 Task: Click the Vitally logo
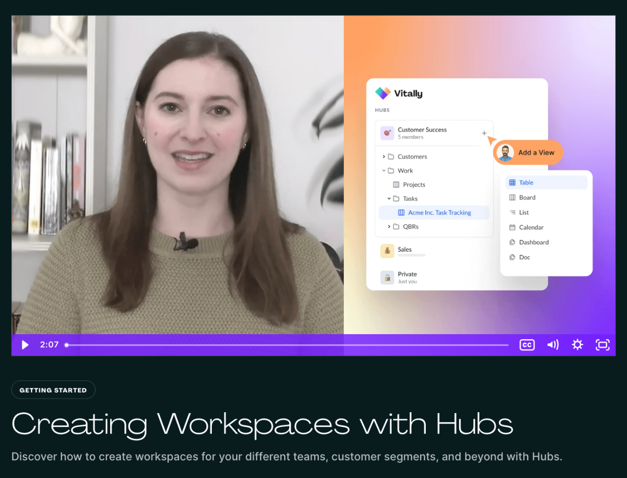coord(398,93)
